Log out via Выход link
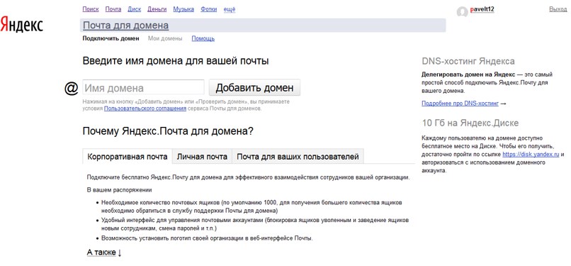This screenshot has height=266, width=571. tap(558, 9)
